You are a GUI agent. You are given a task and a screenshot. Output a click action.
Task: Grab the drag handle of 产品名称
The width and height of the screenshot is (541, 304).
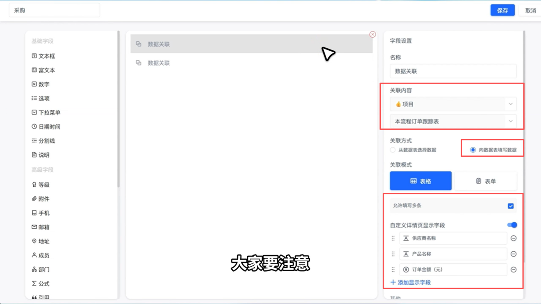(x=393, y=254)
